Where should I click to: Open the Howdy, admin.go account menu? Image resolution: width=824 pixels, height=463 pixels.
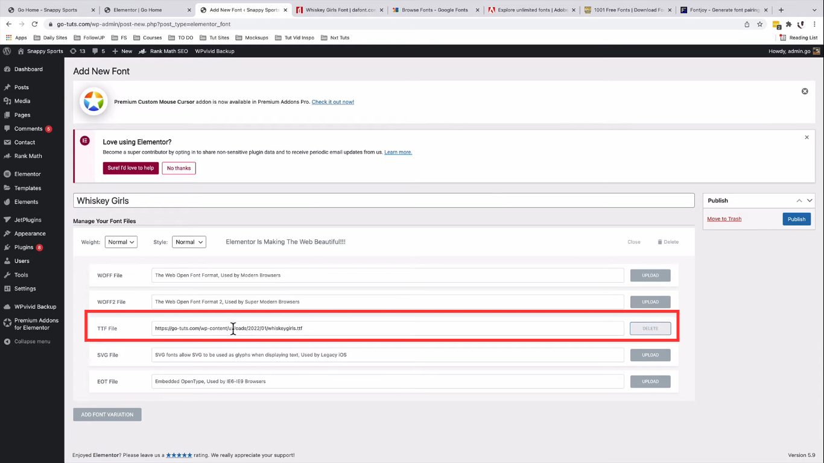[794, 51]
